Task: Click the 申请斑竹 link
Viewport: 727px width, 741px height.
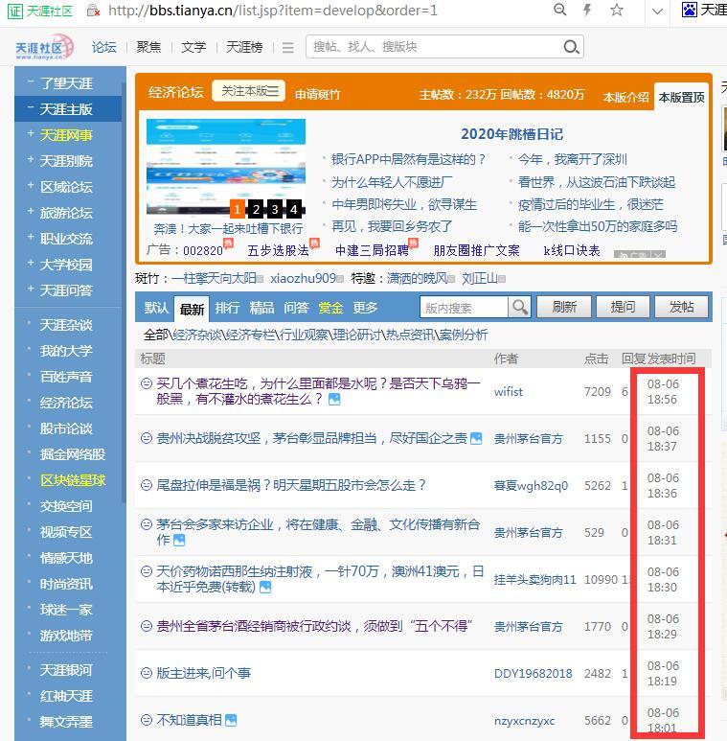Action: (318, 95)
